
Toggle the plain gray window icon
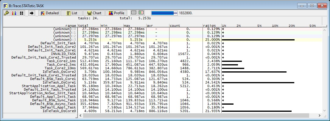tap(134, 13)
